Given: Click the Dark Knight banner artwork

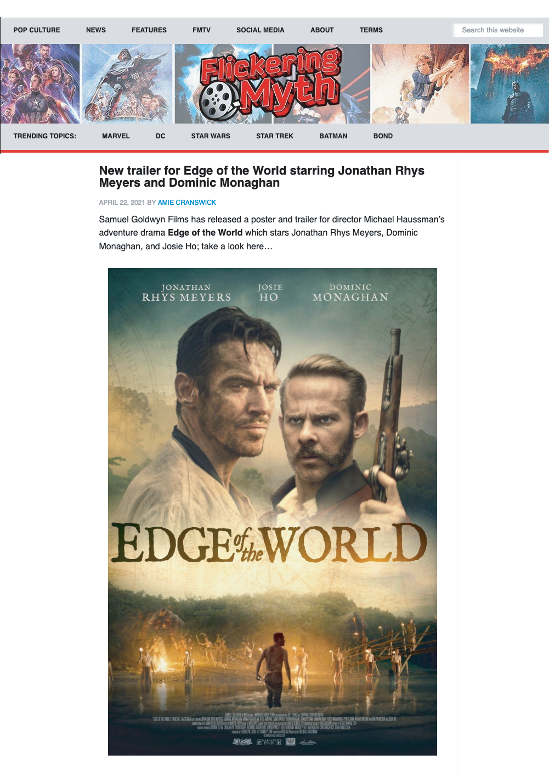Looking at the screenshot, I should coord(510,84).
